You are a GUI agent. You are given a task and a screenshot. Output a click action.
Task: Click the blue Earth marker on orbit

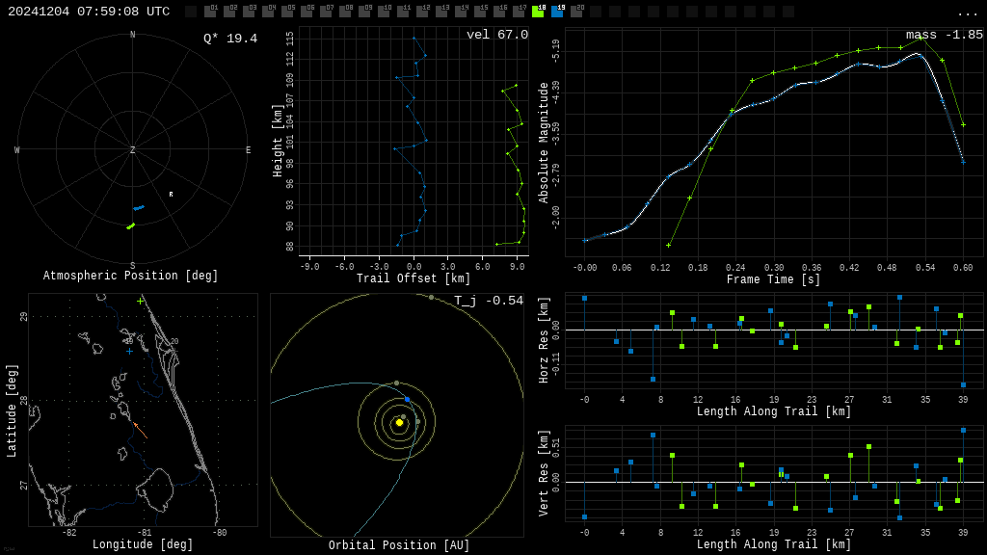[408, 400]
